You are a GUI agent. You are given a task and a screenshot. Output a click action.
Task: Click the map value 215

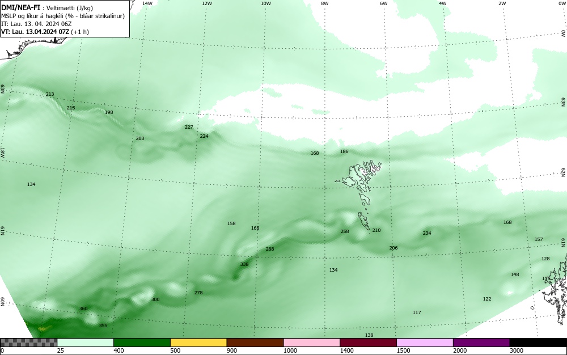coord(71,108)
